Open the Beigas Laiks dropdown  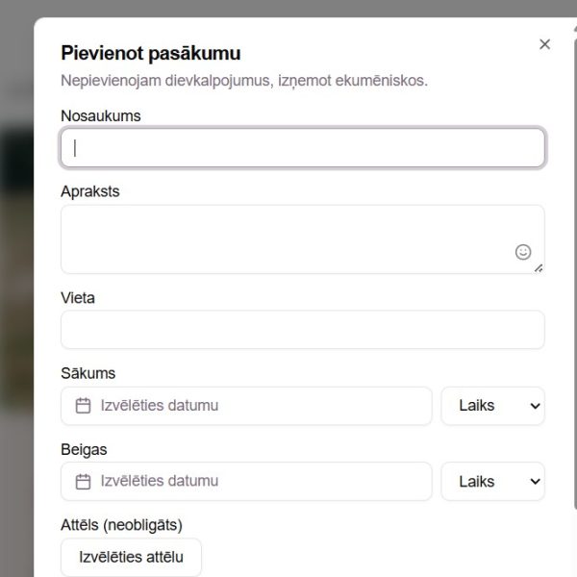pos(492,481)
